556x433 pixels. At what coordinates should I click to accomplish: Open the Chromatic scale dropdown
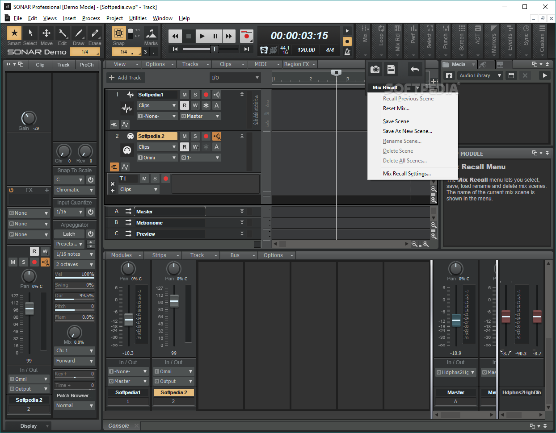[75, 190]
